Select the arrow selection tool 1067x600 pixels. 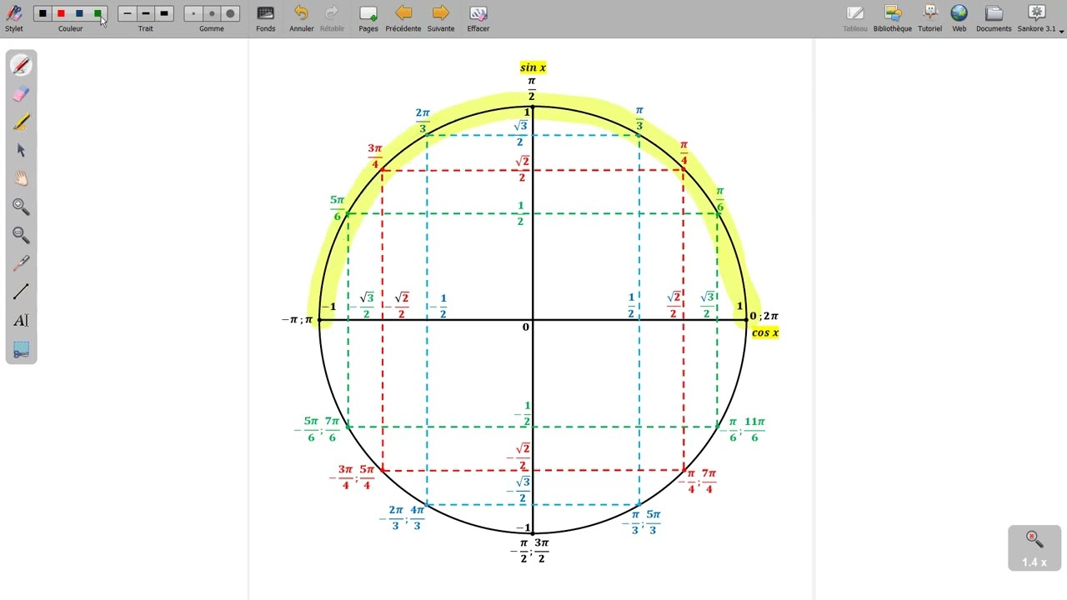tap(22, 151)
